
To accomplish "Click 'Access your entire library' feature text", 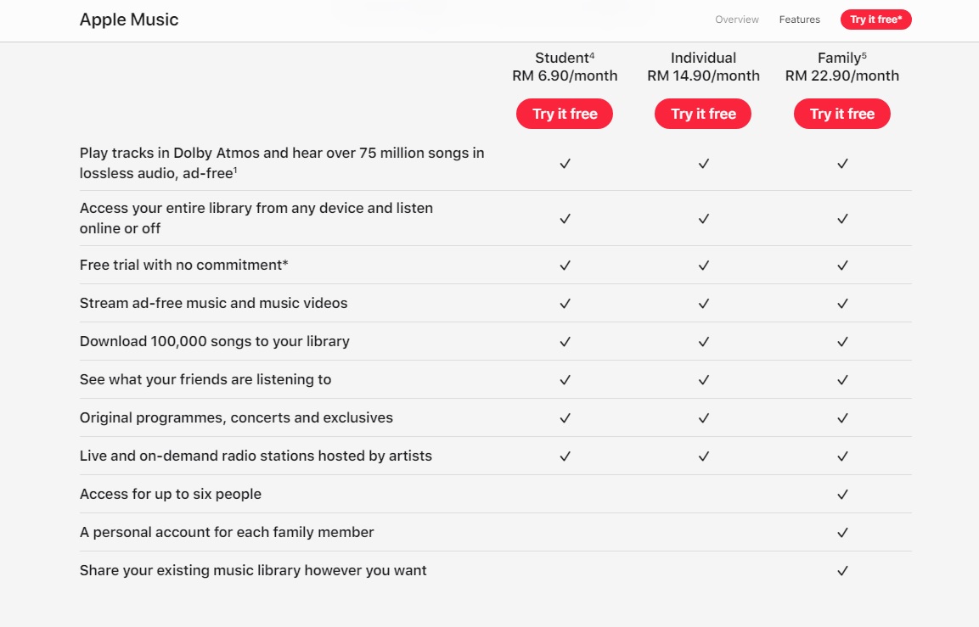I will point(256,218).
